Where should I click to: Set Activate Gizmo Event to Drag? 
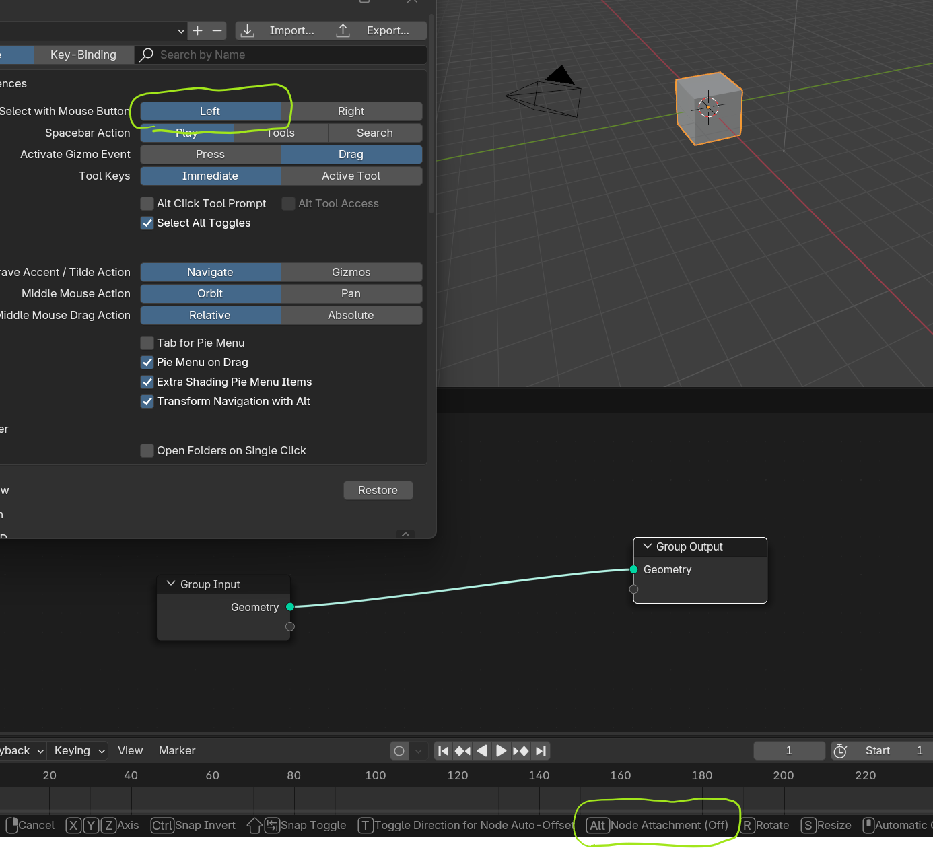click(351, 154)
